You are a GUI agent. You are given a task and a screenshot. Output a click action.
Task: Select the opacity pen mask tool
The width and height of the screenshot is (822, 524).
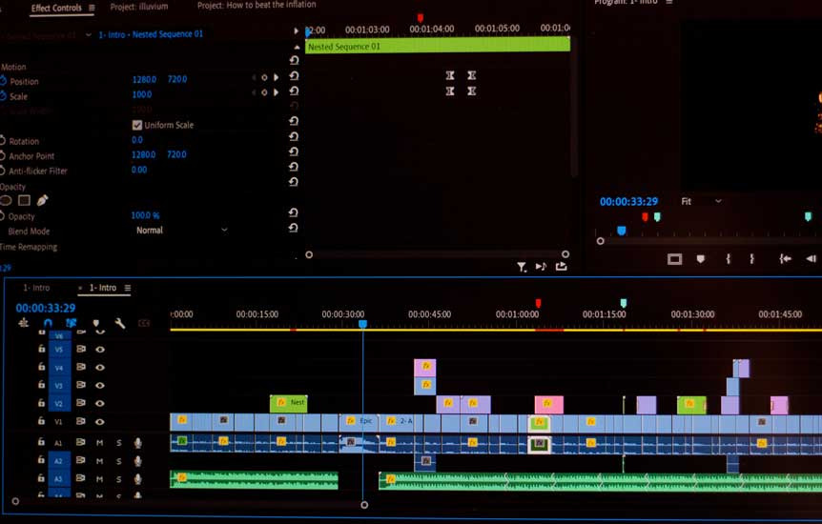(43, 201)
